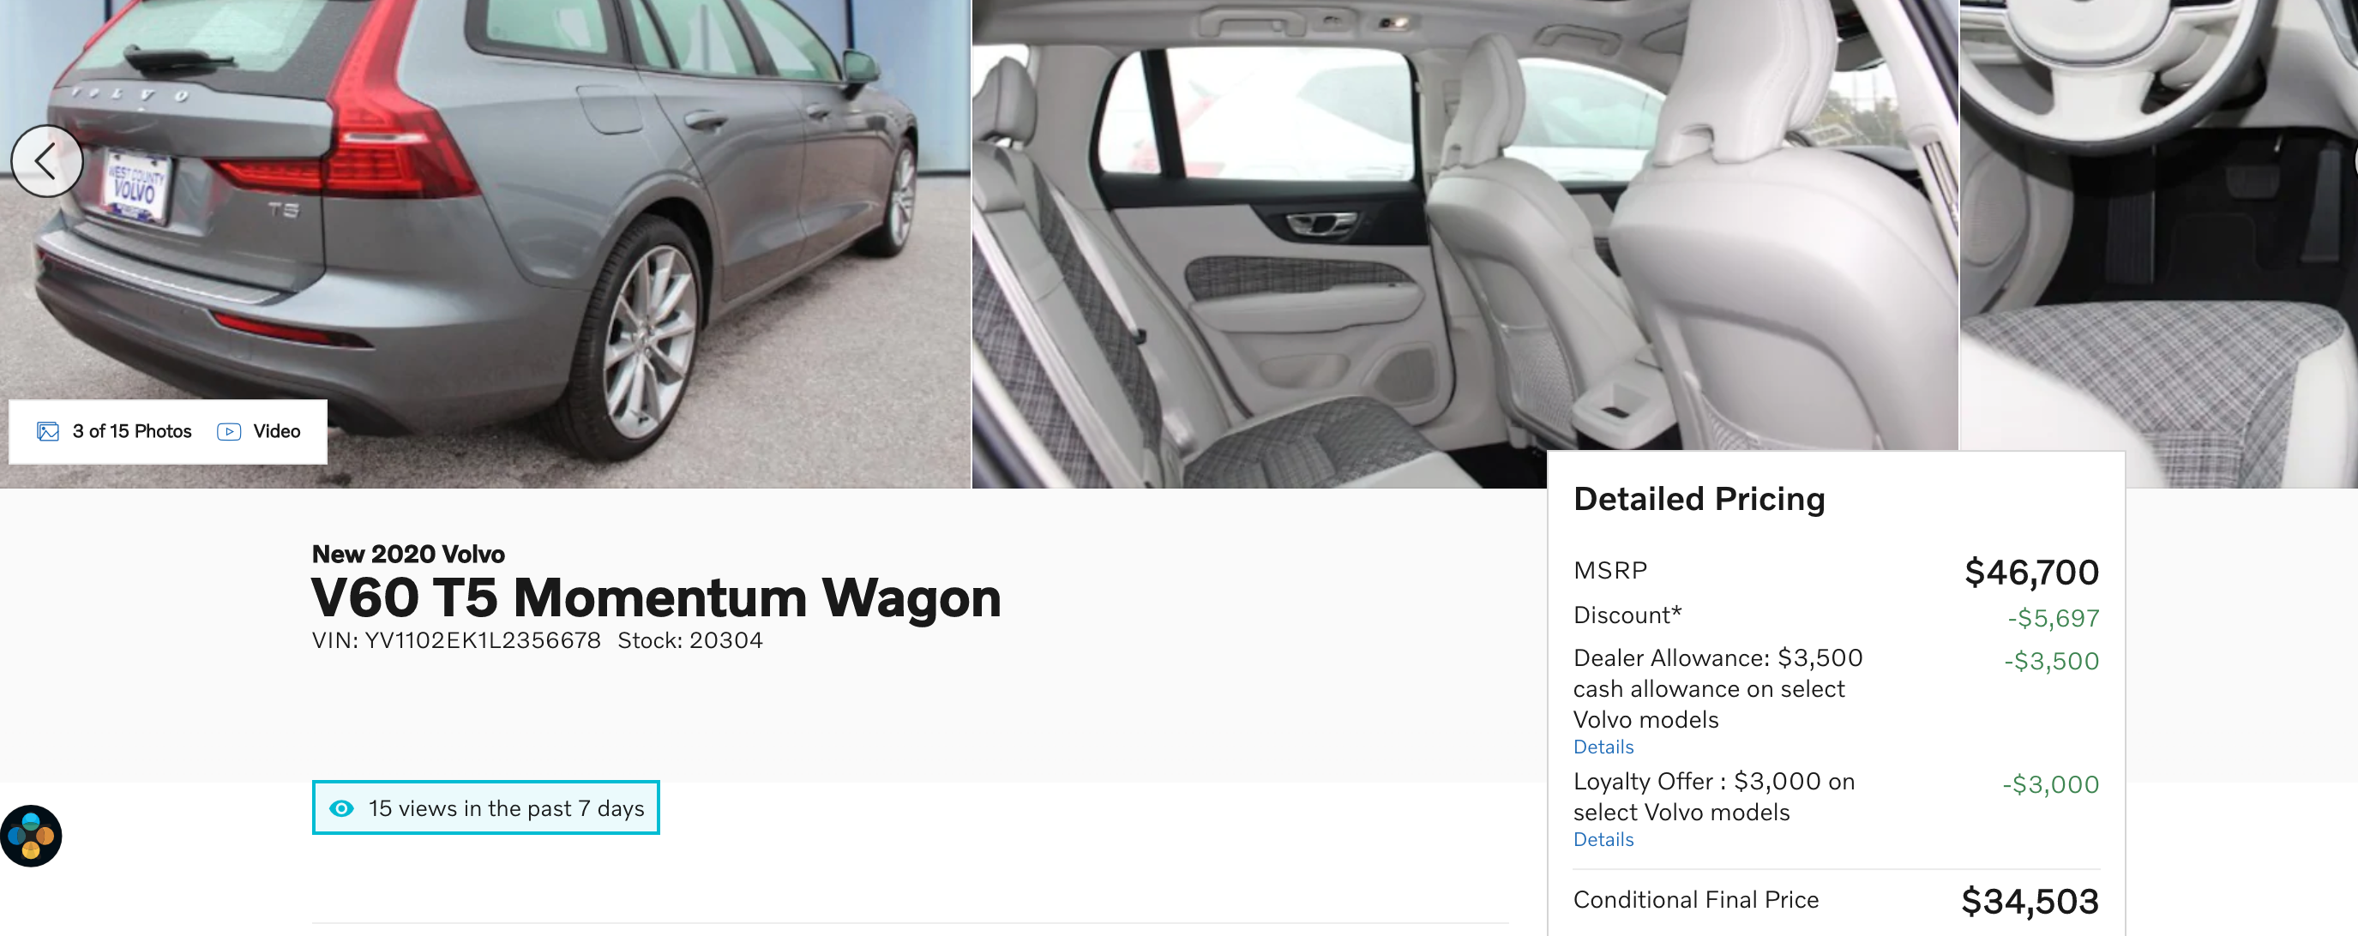The image size is (2358, 936).
Task: Open the 3 of 15 Photos label
Action: 132,431
